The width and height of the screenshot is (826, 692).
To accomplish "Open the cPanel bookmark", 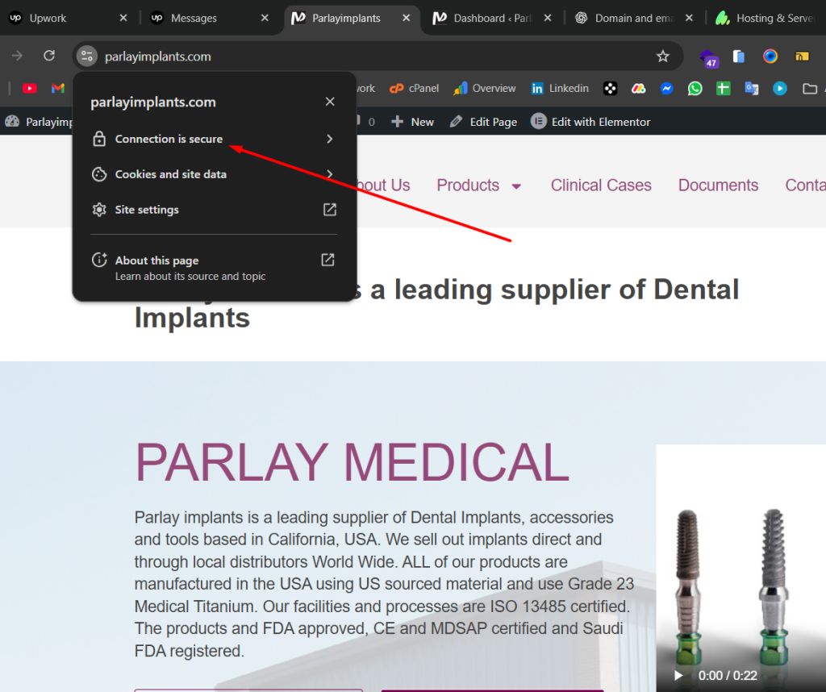I will click(414, 89).
